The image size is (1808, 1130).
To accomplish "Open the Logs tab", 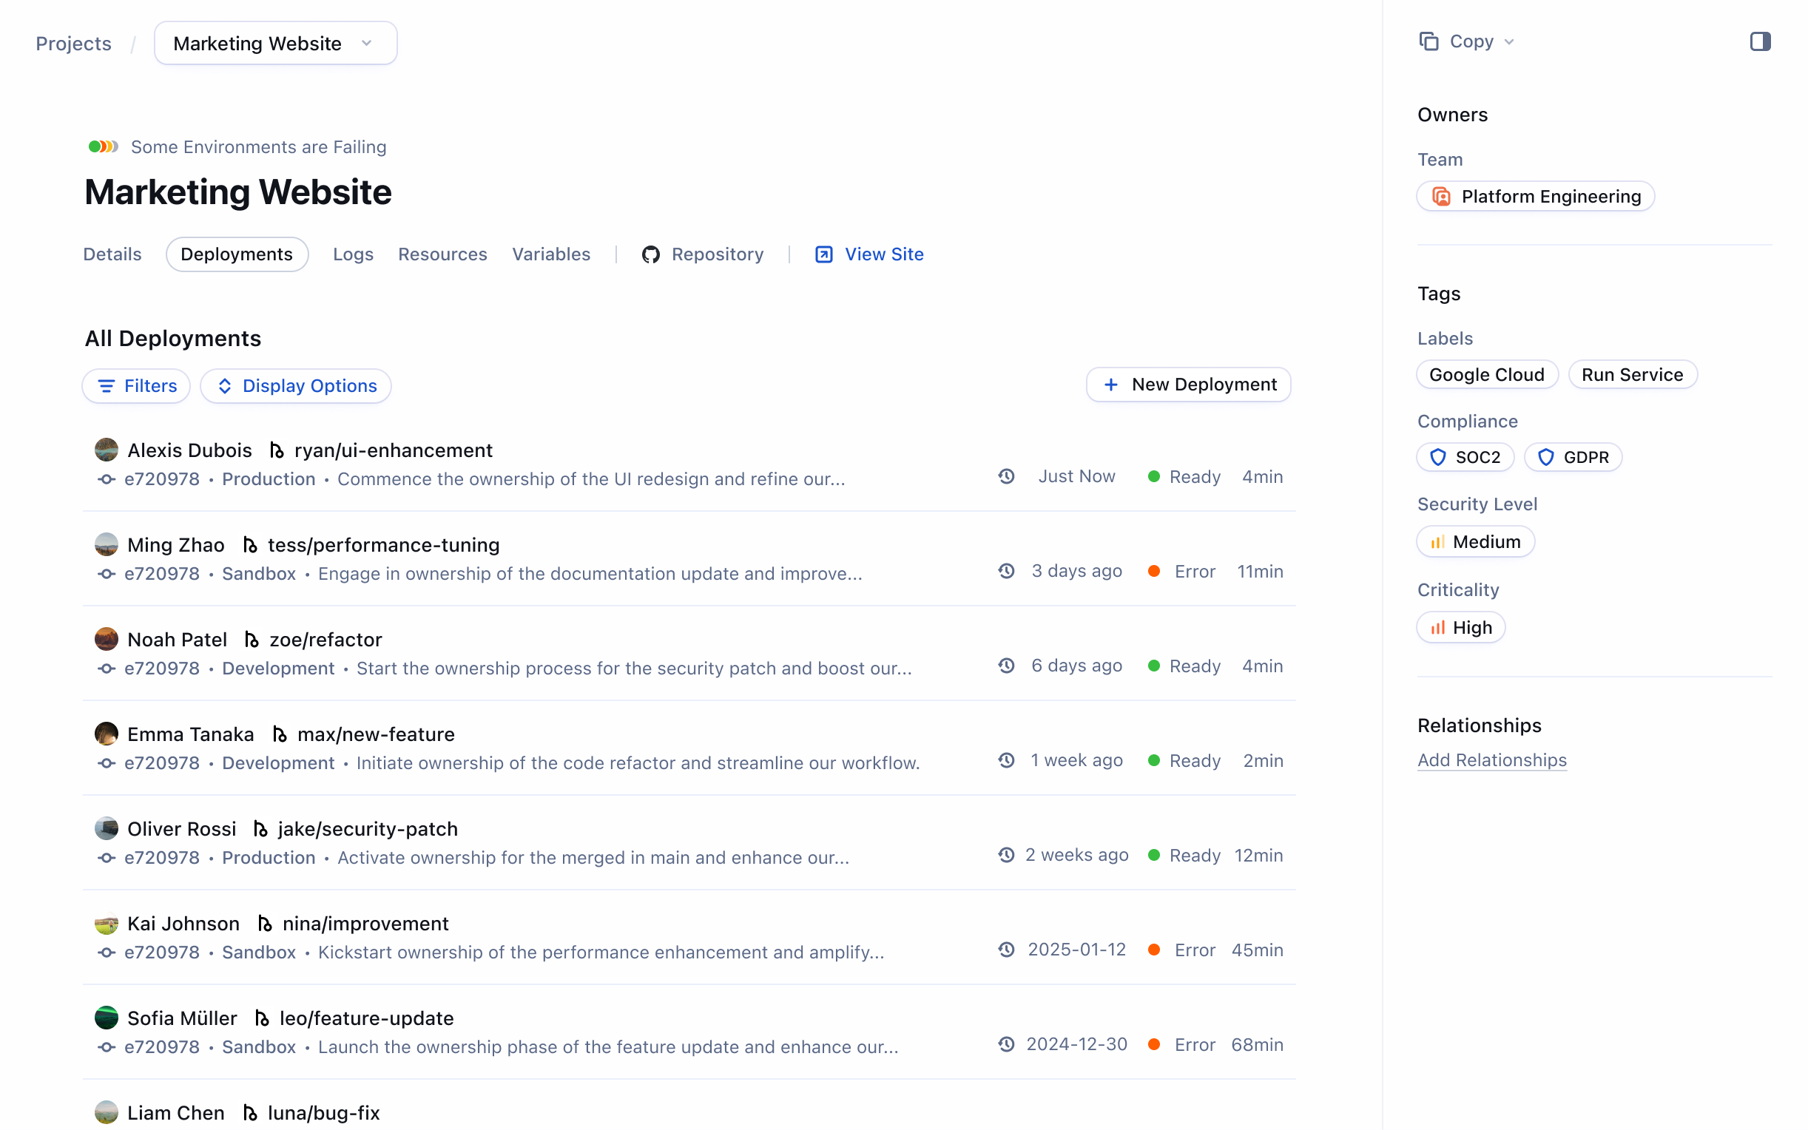I will click(353, 254).
